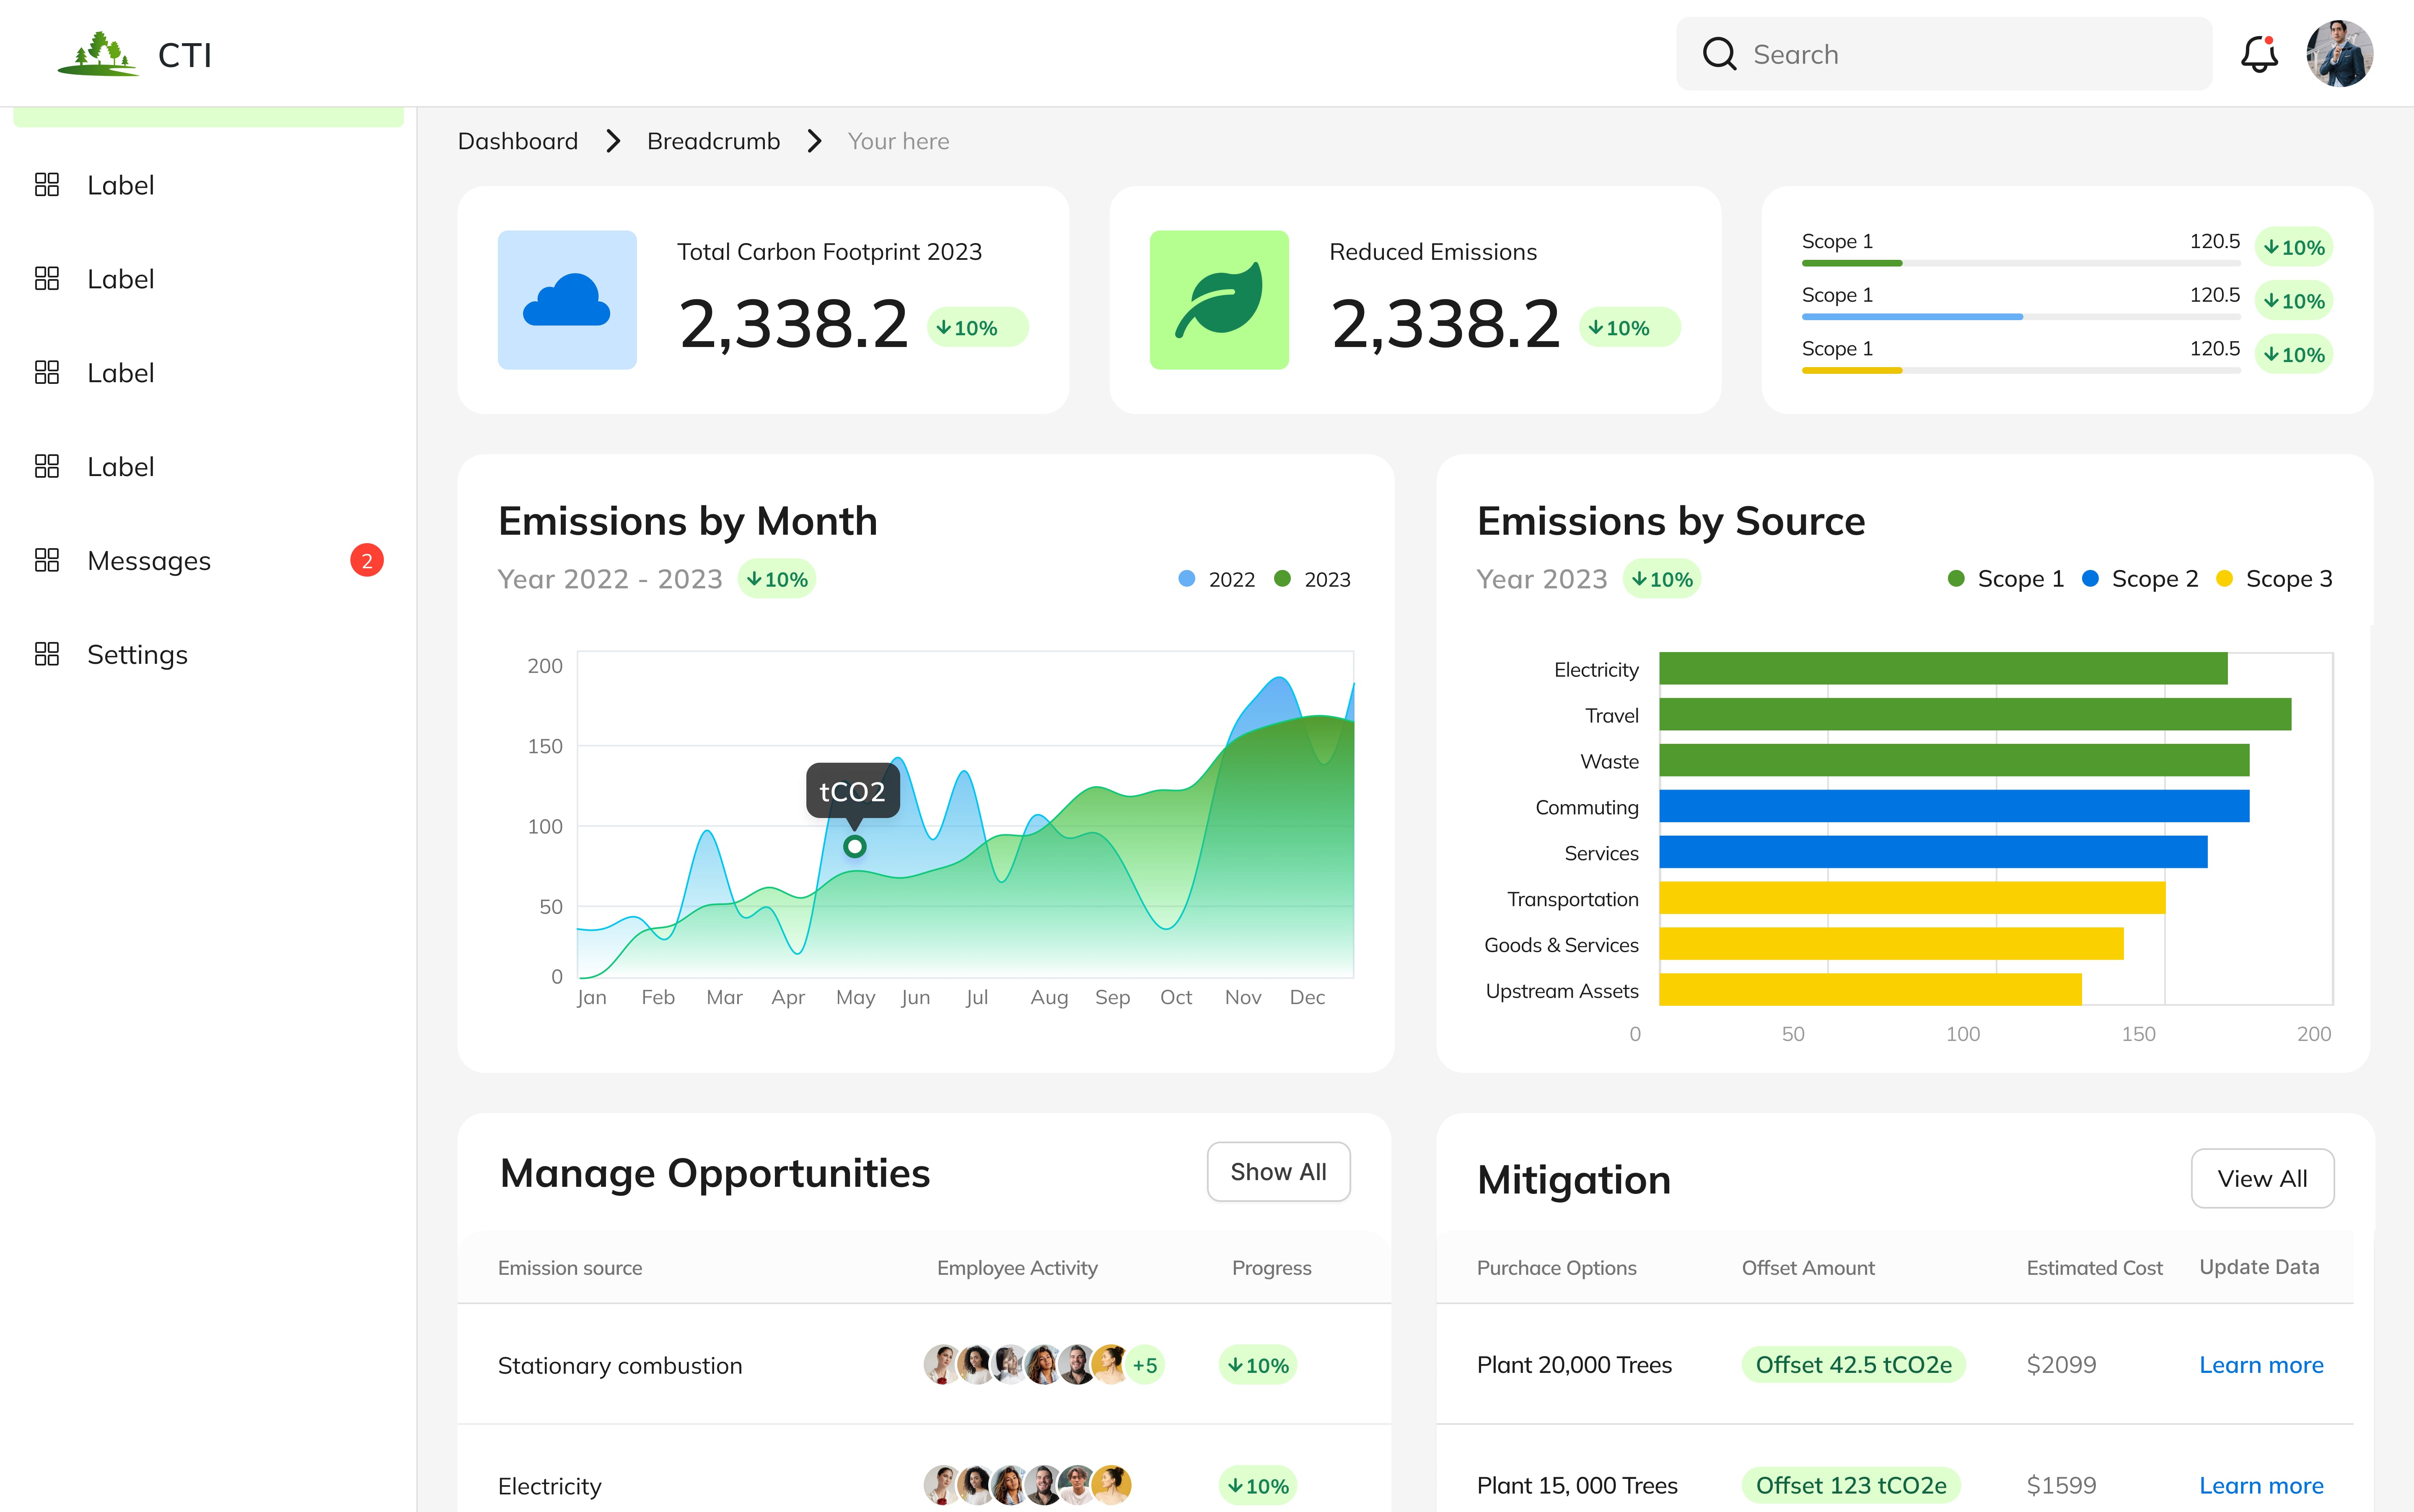Viewport: 2414px width, 1512px height.
Task: Click the Purchace Options column header
Action: pyautogui.click(x=1557, y=1268)
